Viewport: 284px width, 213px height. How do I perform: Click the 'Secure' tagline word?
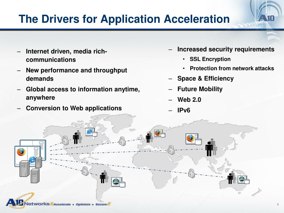[x=101, y=204]
